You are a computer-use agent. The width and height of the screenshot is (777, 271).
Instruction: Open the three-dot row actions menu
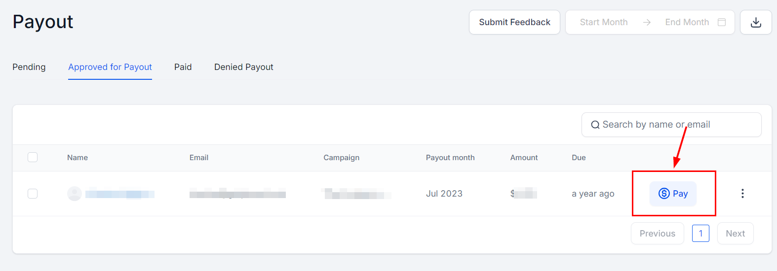[x=742, y=194]
